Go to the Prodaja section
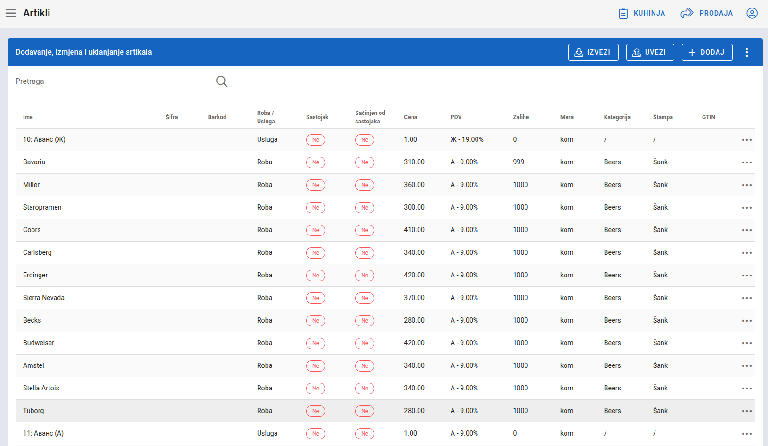Image resolution: width=768 pixels, height=446 pixels. click(707, 13)
